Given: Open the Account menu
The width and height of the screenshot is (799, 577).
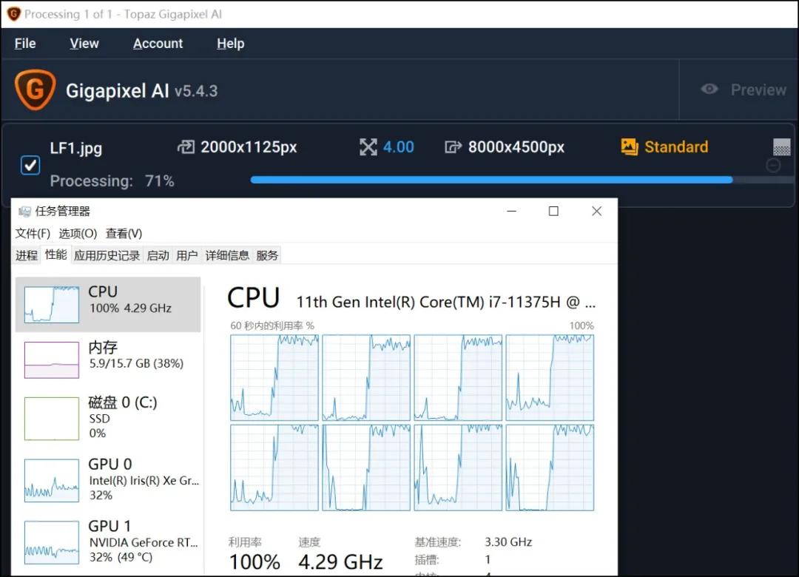Looking at the screenshot, I should (x=158, y=44).
